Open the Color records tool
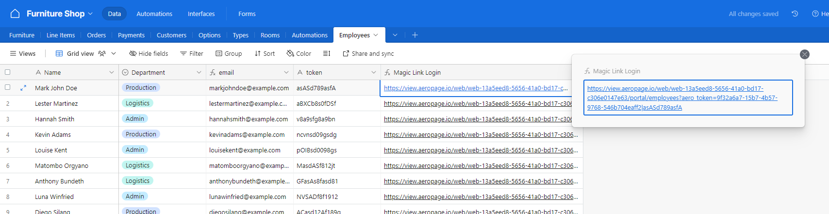Screen dimensions: 829x214 298,53
